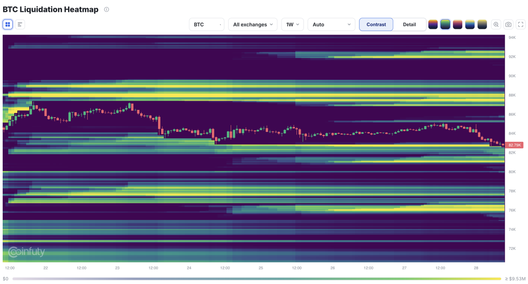
Task: Click the date label 28 on time axis
Action: [x=476, y=268]
